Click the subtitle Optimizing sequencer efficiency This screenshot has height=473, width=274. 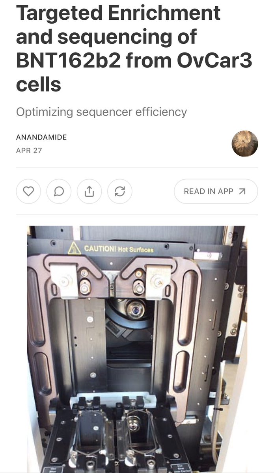(101, 112)
